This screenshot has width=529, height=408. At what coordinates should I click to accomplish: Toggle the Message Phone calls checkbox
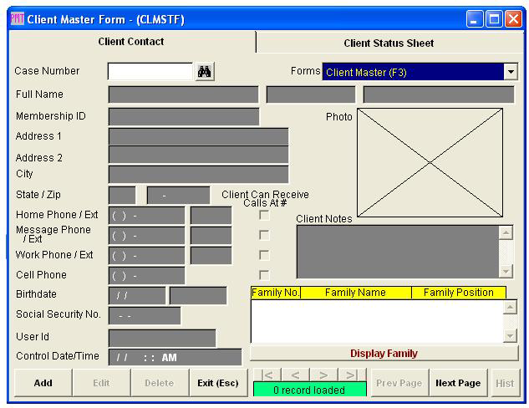[264, 236]
